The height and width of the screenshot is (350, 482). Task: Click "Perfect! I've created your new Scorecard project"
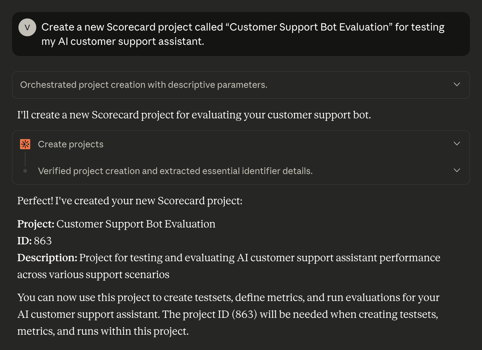coord(130,201)
